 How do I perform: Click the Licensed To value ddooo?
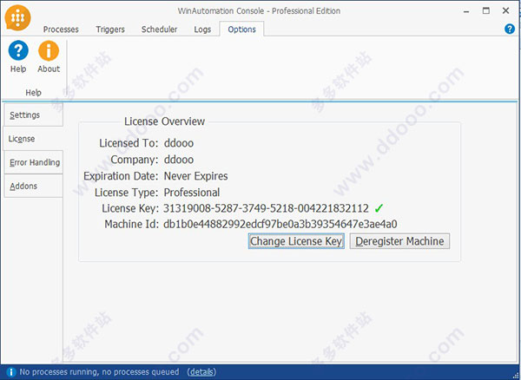coord(179,143)
